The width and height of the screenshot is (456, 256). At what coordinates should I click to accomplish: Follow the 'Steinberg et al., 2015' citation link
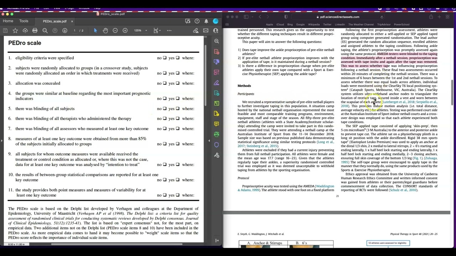point(261,146)
